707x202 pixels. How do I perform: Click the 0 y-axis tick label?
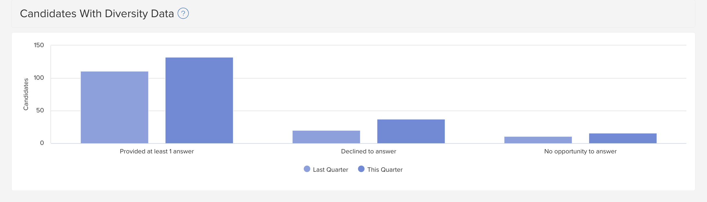point(42,143)
